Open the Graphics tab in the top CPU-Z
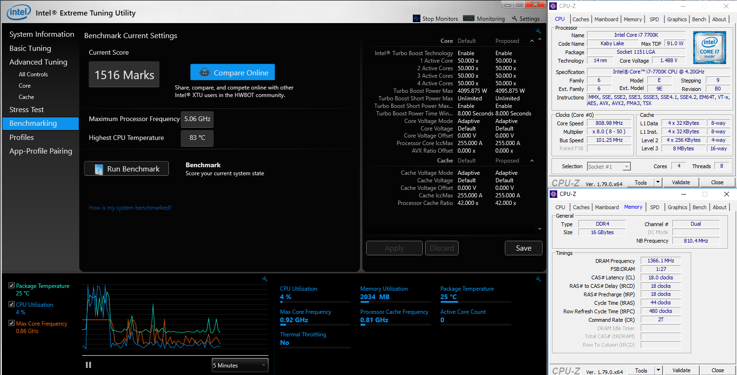Viewport: 737px width, 375px height. pos(677,19)
